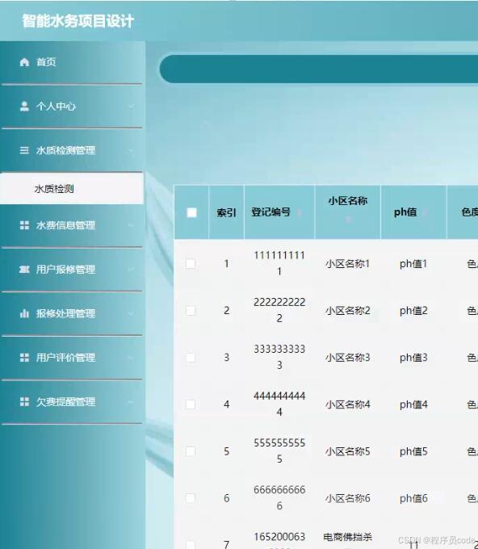
Task: Click the bar chart icon beside 报修处理管理
Action: (x=24, y=313)
